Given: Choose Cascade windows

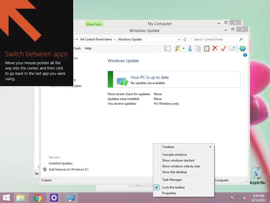Looking at the screenshot, I should 184,154.
